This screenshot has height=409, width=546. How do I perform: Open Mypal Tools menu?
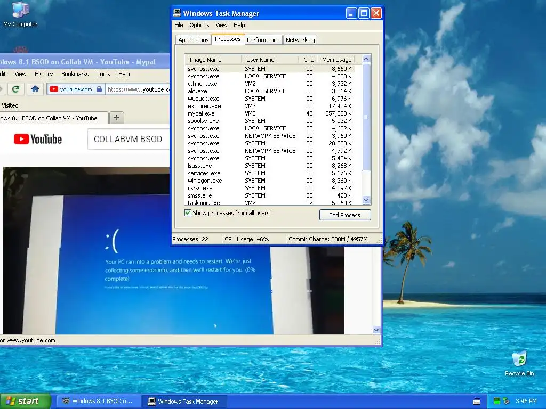point(103,74)
